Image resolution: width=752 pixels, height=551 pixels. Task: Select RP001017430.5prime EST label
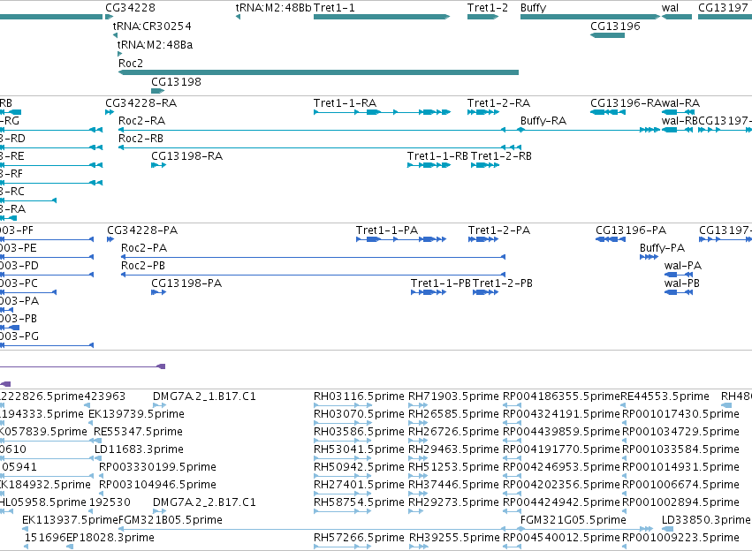tap(681, 414)
